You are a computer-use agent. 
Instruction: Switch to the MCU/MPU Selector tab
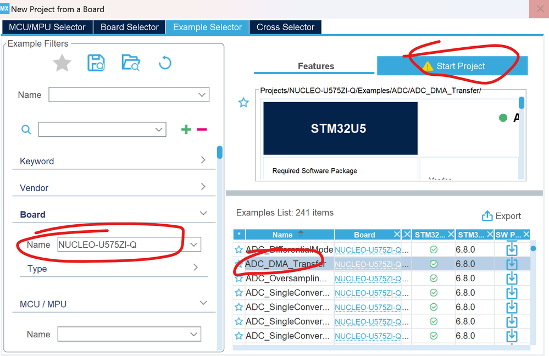tap(47, 27)
